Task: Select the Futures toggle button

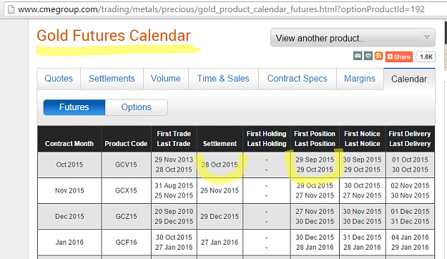Action: (x=74, y=107)
